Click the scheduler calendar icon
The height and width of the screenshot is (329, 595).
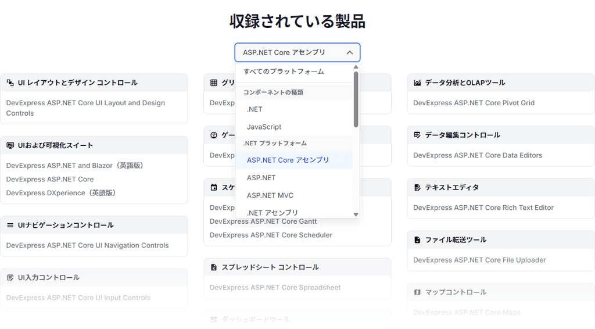pyautogui.click(x=214, y=187)
